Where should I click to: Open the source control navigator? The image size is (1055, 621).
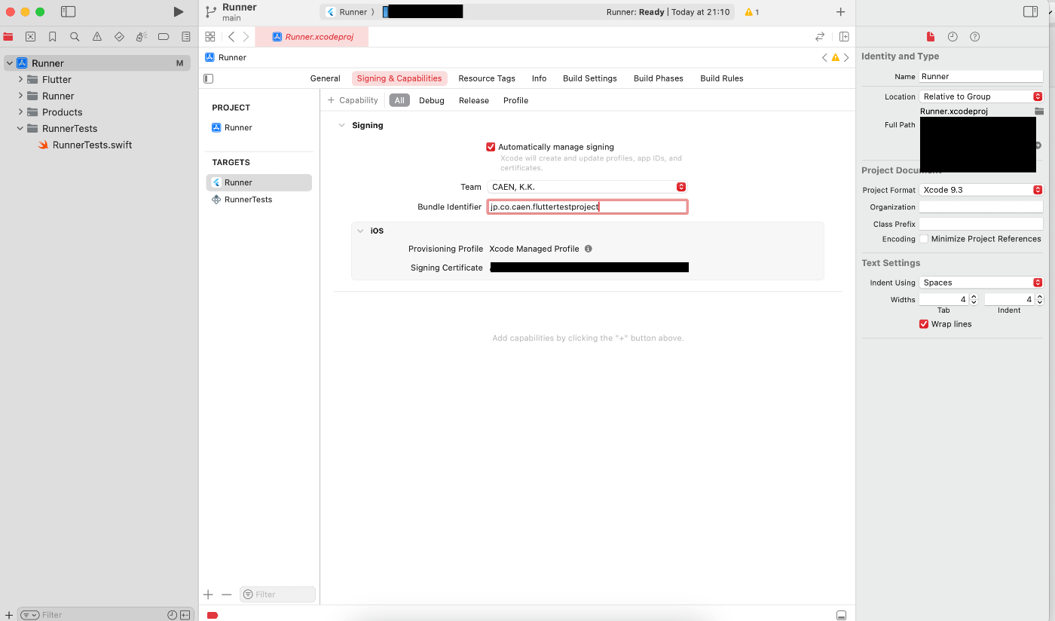30,36
